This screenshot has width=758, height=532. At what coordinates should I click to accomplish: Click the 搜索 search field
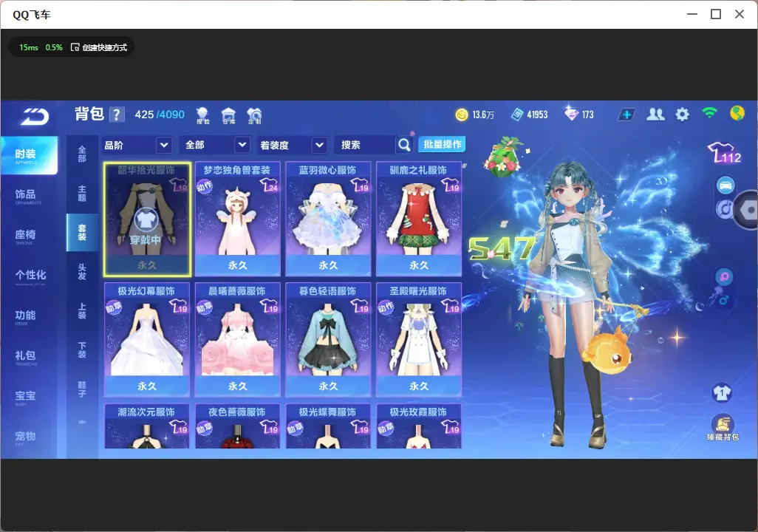point(366,145)
